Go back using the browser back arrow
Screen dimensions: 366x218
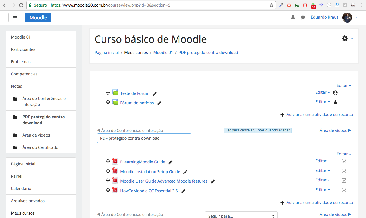click(x=5, y=5)
